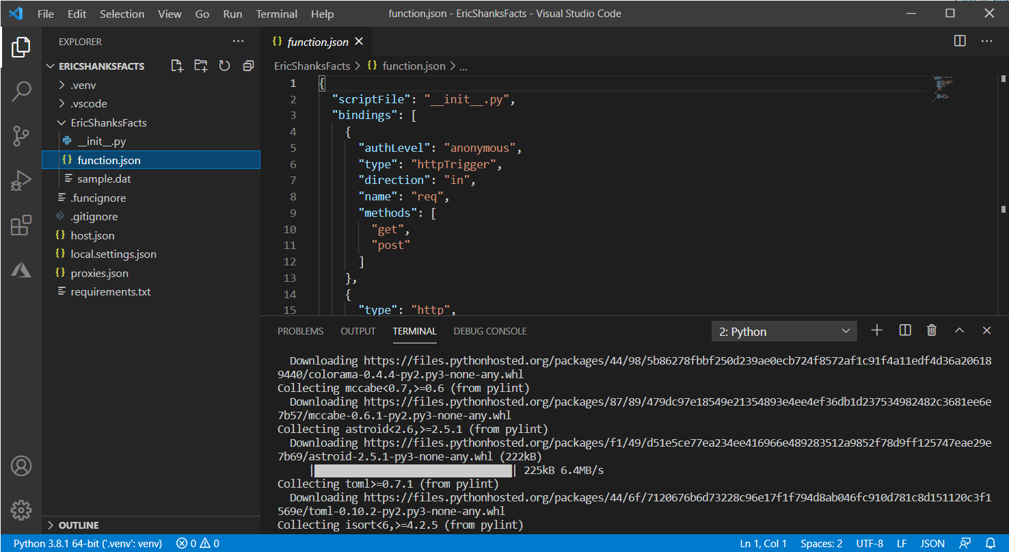
Task: Open host.json in the Explorer
Action: (x=92, y=235)
